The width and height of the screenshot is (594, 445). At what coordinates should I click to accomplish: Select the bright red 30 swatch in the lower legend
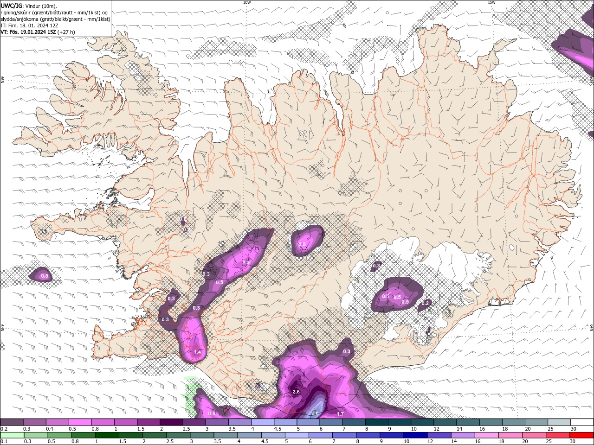point(581,435)
